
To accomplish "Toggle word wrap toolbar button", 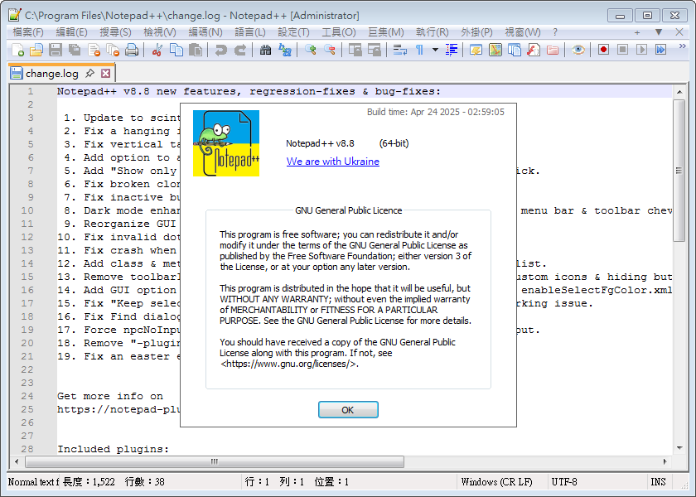I will click(399, 50).
